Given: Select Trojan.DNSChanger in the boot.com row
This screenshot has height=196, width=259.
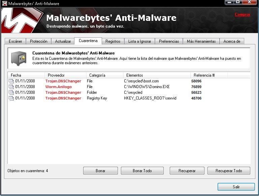Looking at the screenshot, I should coord(63,81).
